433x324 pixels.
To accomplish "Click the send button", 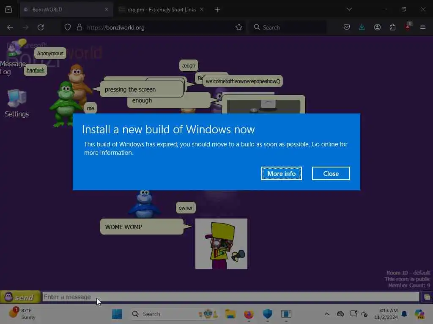I will click(x=20, y=297).
